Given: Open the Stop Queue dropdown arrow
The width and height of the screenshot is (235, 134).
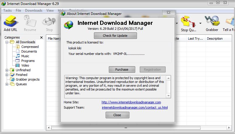Looking at the screenshot, I should 200,23.
